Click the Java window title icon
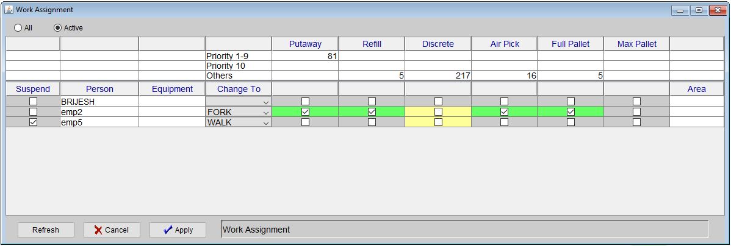Screen dimensions: 731x246 click(9, 9)
